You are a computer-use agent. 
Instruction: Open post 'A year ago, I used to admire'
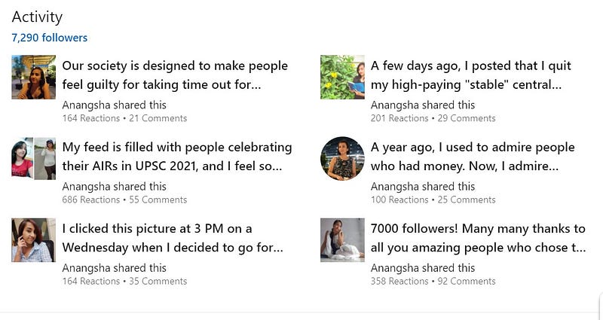coord(472,156)
